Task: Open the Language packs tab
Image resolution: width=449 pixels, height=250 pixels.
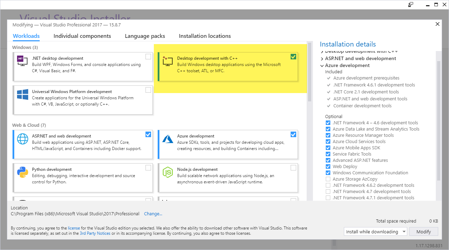Action: coord(145,36)
